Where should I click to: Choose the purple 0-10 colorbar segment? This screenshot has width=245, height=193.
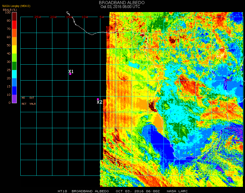pyautogui.click(x=14, y=99)
